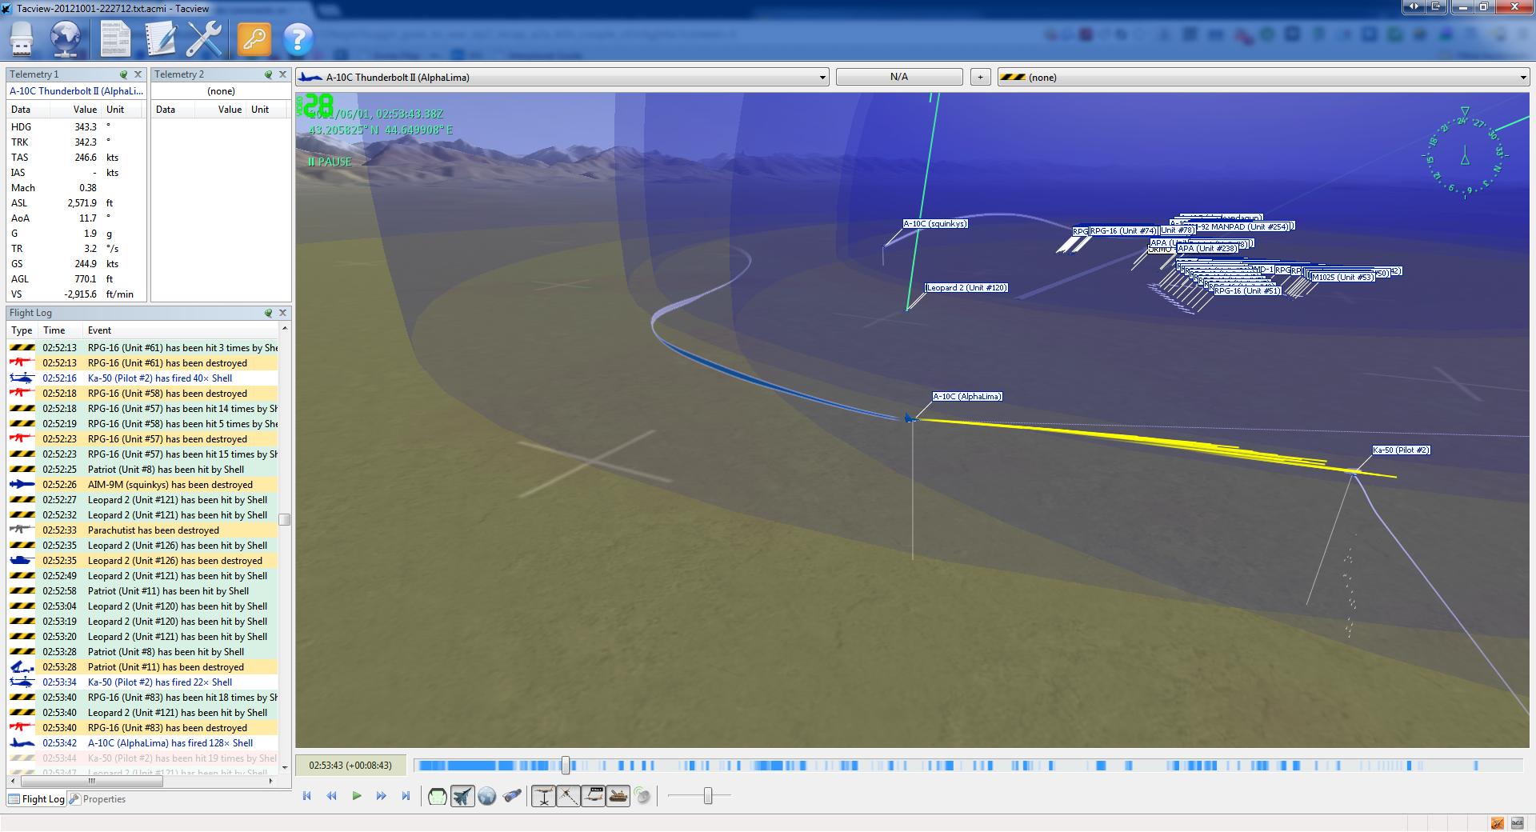Screen dimensions: 1536x832
Task: Click the plus button beside N/A
Action: click(x=980, y=77)
